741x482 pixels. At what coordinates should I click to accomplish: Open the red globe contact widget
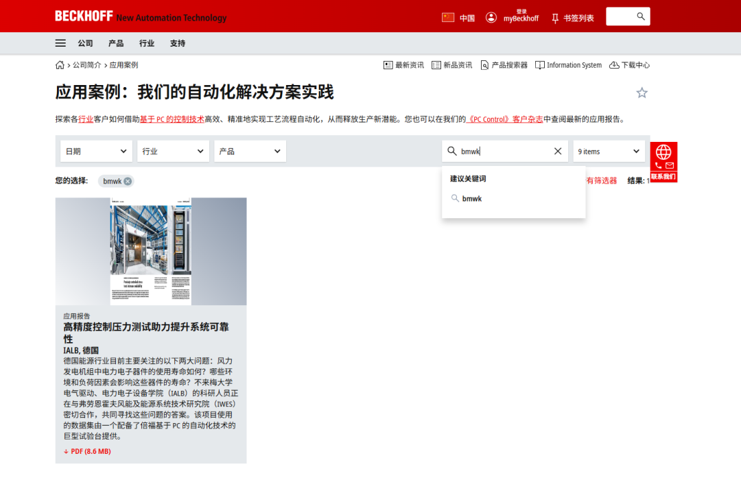(x=663, y=152)
